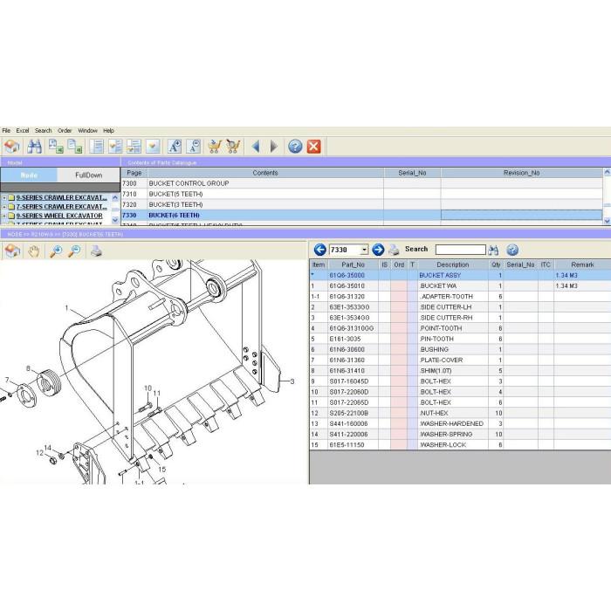Select the highlighted 7330 BUCKET(6 TEETH) row
611x611 pixels.
tap(361, 215)
